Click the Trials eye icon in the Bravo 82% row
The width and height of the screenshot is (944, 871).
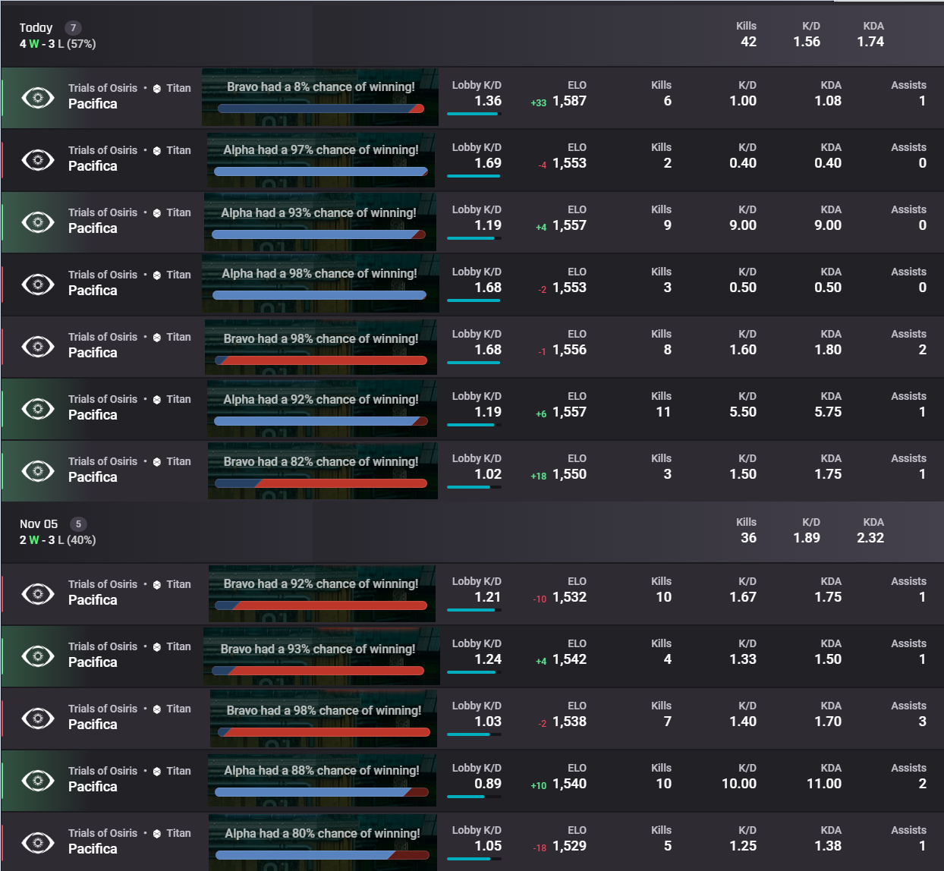[x=38, y=470]
